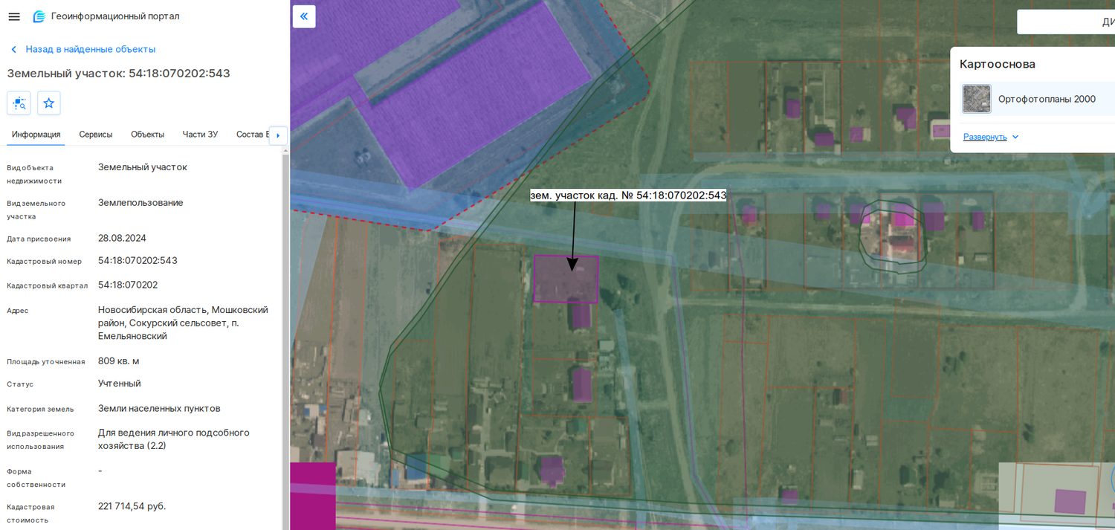The width and height of the screenshot is (1115, 530).
Task: Click the heading Земельный участок: 54:18:070202:543
Action: coord(119,74)
